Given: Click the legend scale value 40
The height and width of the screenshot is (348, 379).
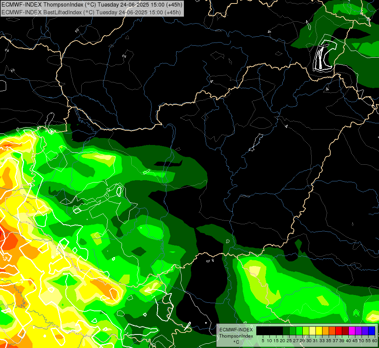Looking at the screenshot, I should pyautogui.click(x=348, y=341).
